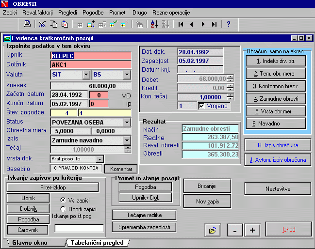Select the Odprti zapisi radio button
The height and width of the screenshot is (249, 315).
pyautogui.click(x=63, y=209)
